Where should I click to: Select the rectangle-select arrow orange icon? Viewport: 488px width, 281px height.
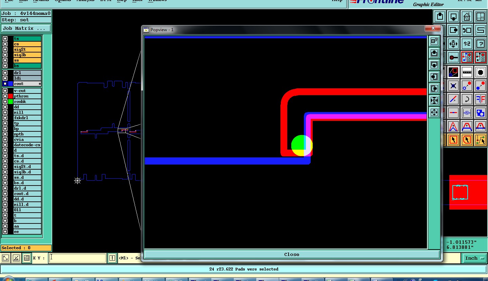click(453, 139)
